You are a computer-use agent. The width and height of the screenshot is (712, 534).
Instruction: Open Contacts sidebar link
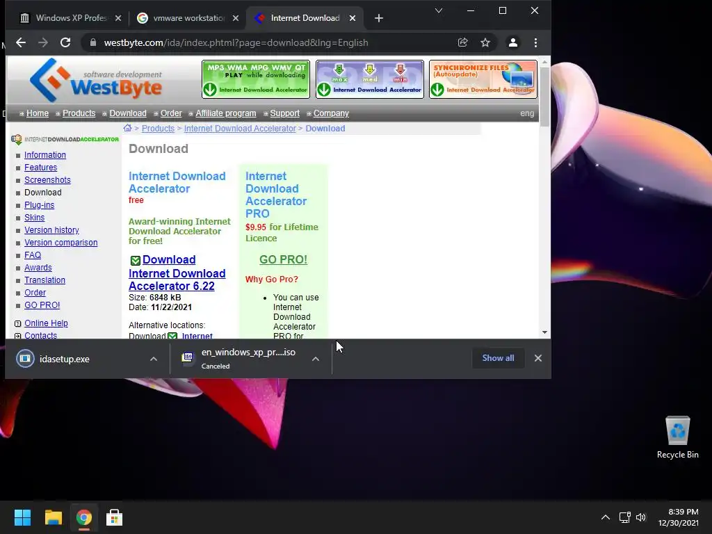click(x=40, y=336)
